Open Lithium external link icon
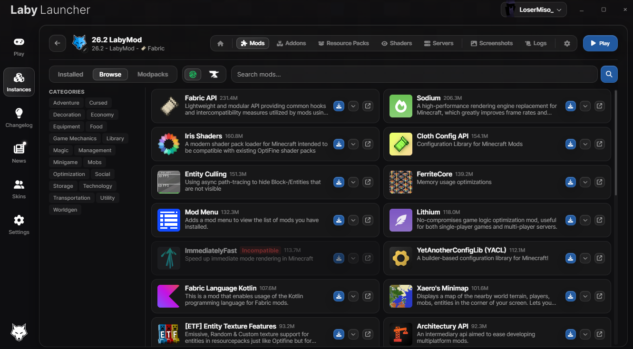This screenshot has width=633, height=349. 600,220
